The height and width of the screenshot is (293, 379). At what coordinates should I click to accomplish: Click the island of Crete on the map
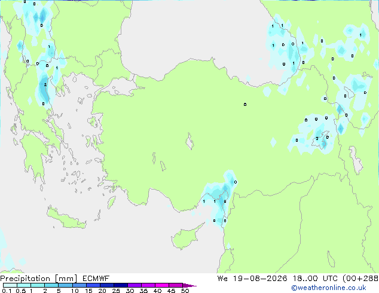(x=66, y=219)
